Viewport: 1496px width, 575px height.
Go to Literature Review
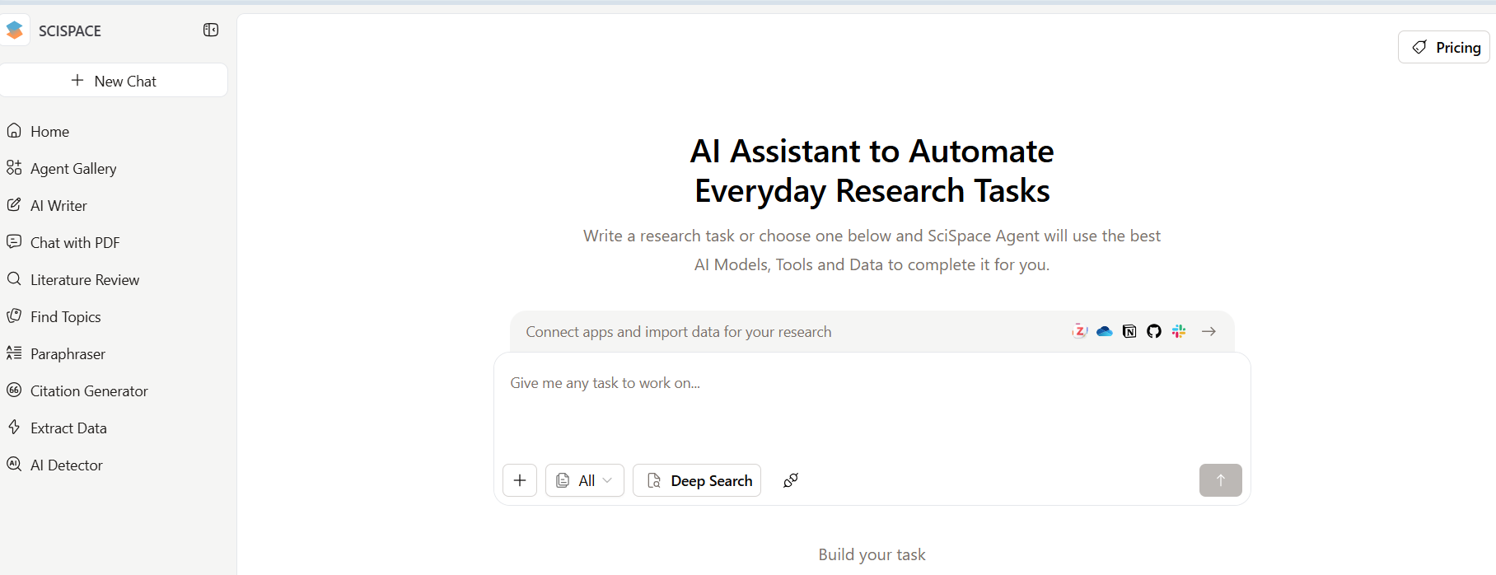(84, 280)
